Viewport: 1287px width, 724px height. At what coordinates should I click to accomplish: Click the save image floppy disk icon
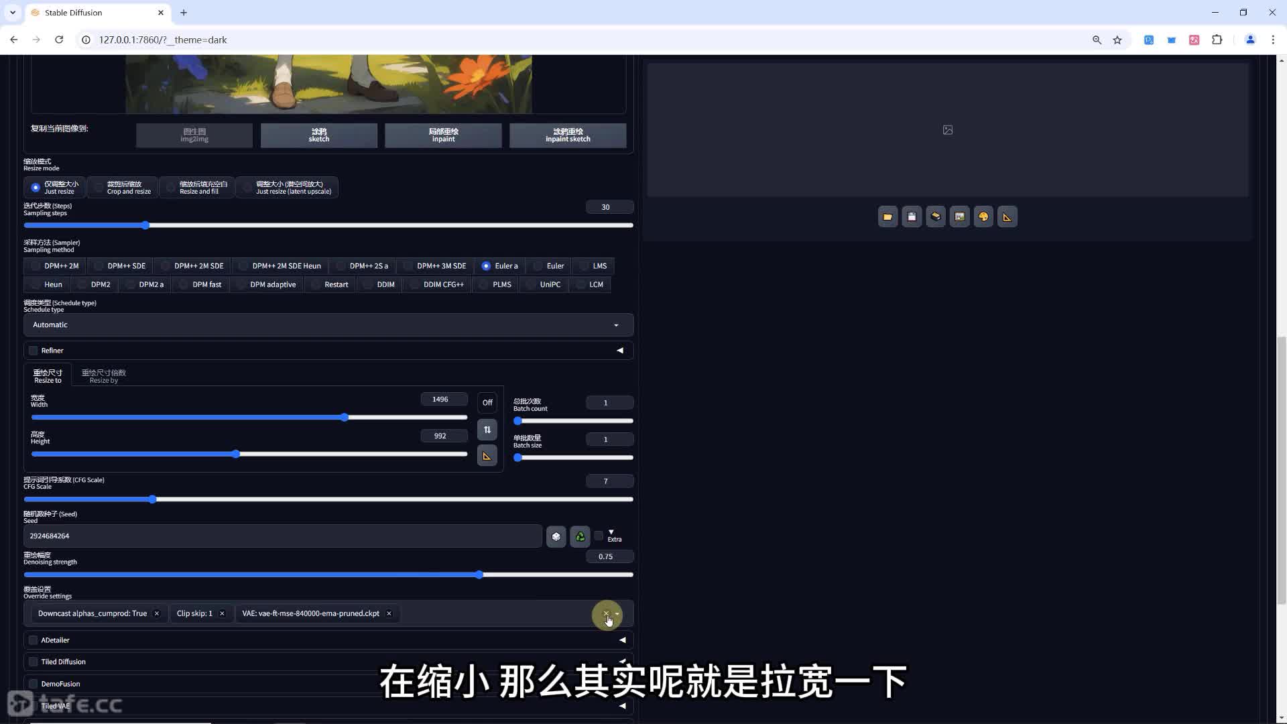click(912, 217)
